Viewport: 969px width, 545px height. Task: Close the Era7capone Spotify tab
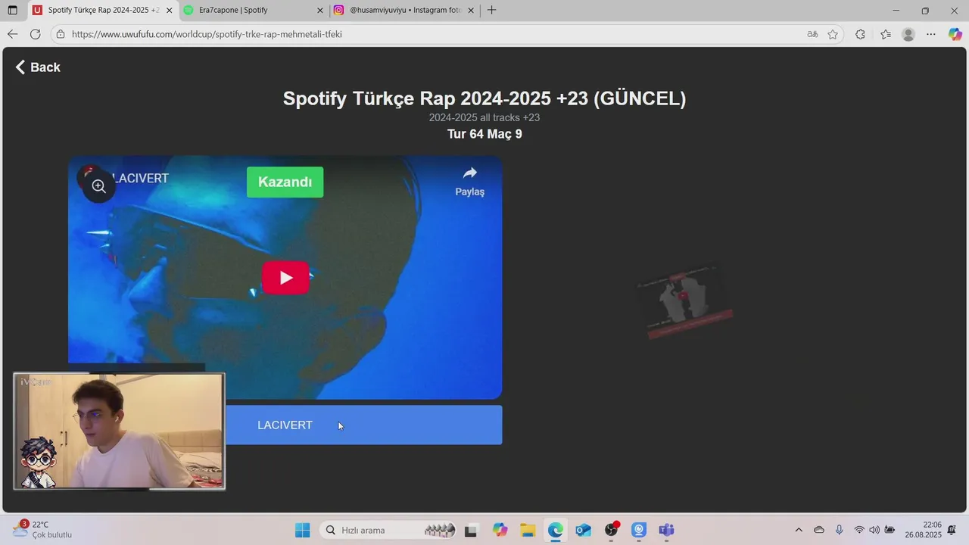(320, 11)
